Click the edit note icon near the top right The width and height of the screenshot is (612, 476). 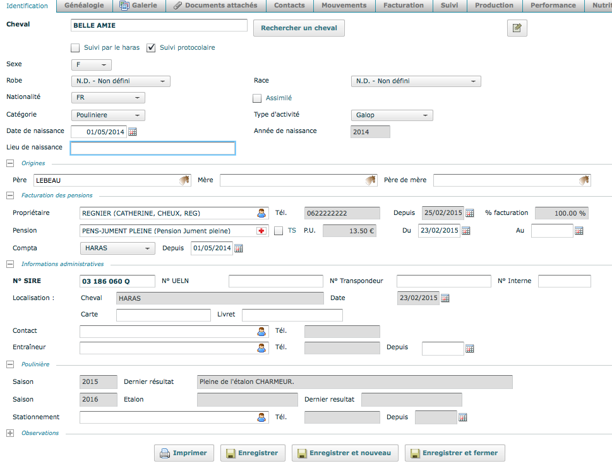pos(517,28)
